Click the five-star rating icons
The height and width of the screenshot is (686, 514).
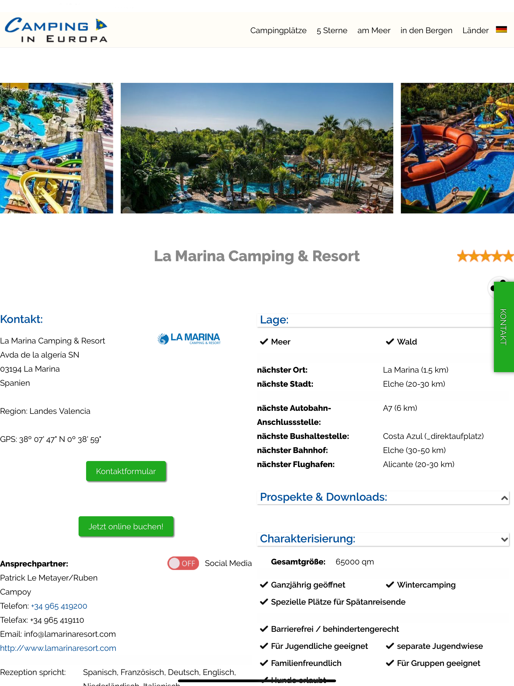click(x=485, y=256)
